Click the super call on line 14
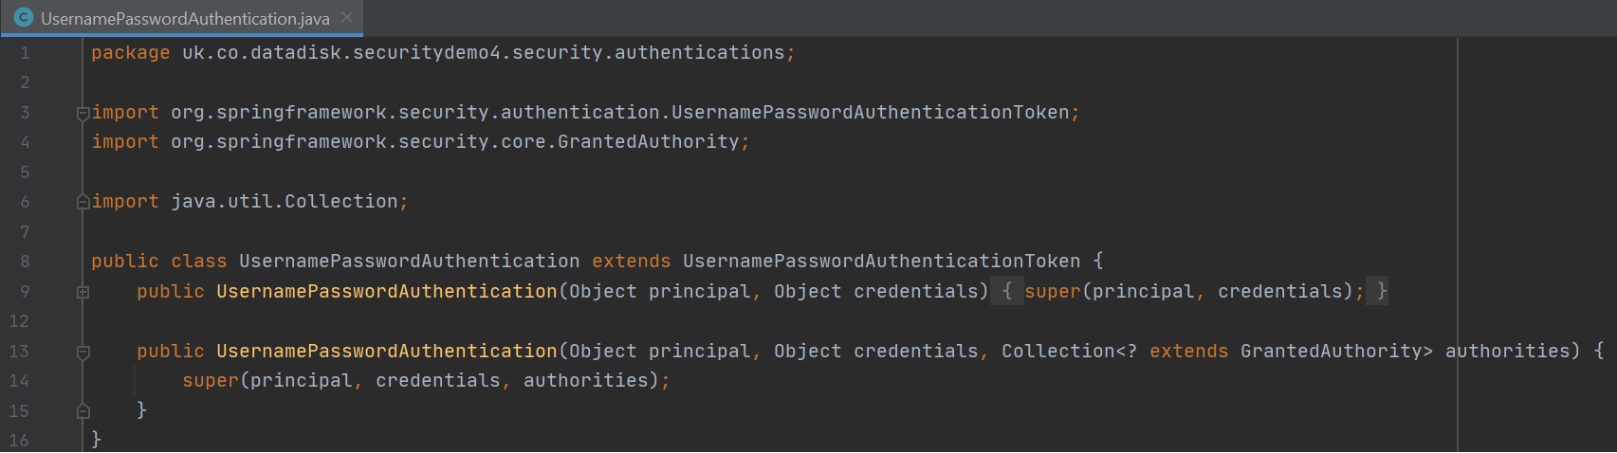Image resolution: width=1617 pixels, height=453 pixels. 210,381
